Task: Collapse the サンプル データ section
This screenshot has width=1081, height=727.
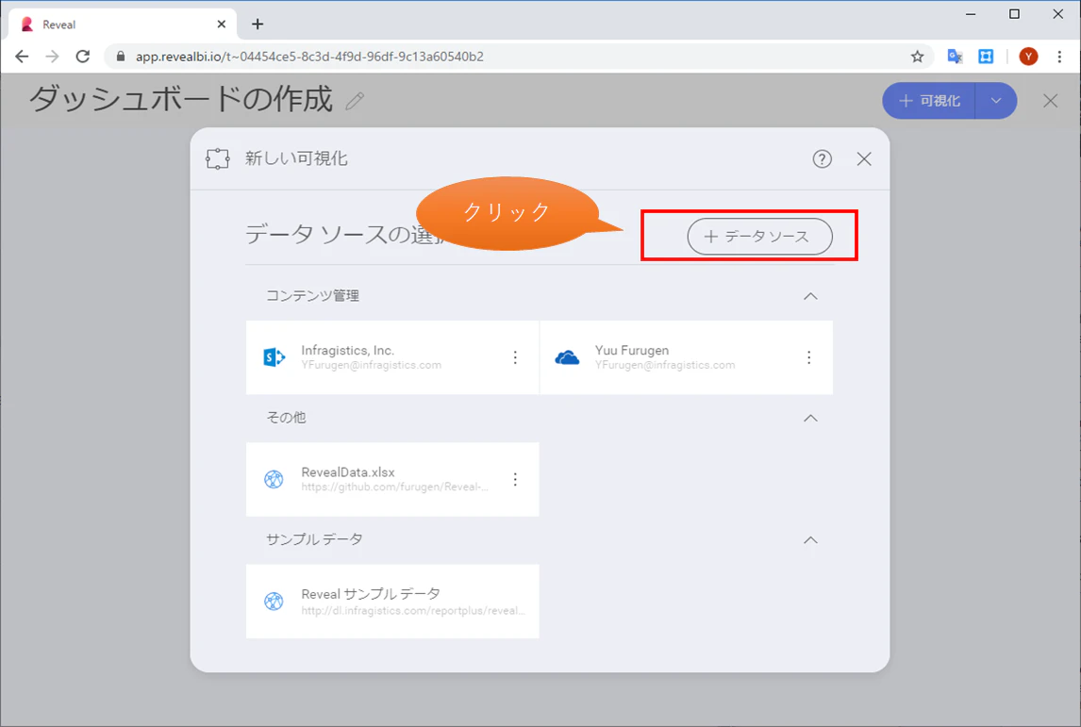Action: (811, 540)
